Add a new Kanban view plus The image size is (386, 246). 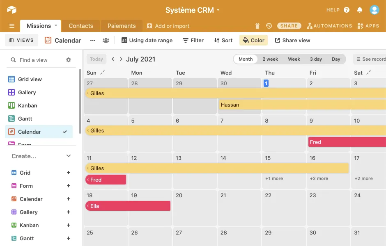click(69, 225)
